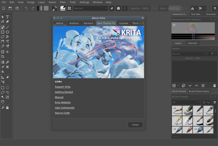Toggle eraser mode in toolbar
218x146 pixels.
pos(112,8)
